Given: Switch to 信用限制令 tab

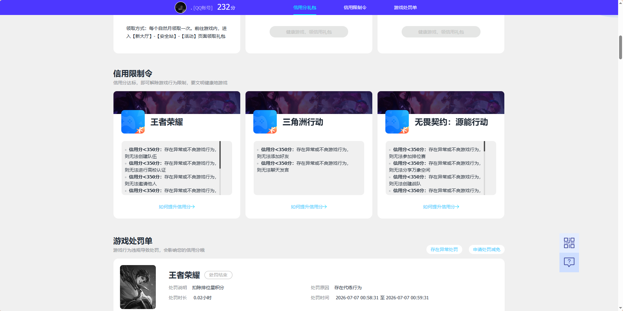Looking at the screenshot, I should (x=355, y=7).
